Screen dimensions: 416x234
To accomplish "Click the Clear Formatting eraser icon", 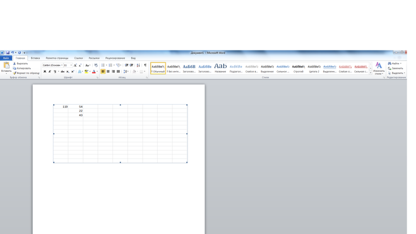I will tap(96, 65).
